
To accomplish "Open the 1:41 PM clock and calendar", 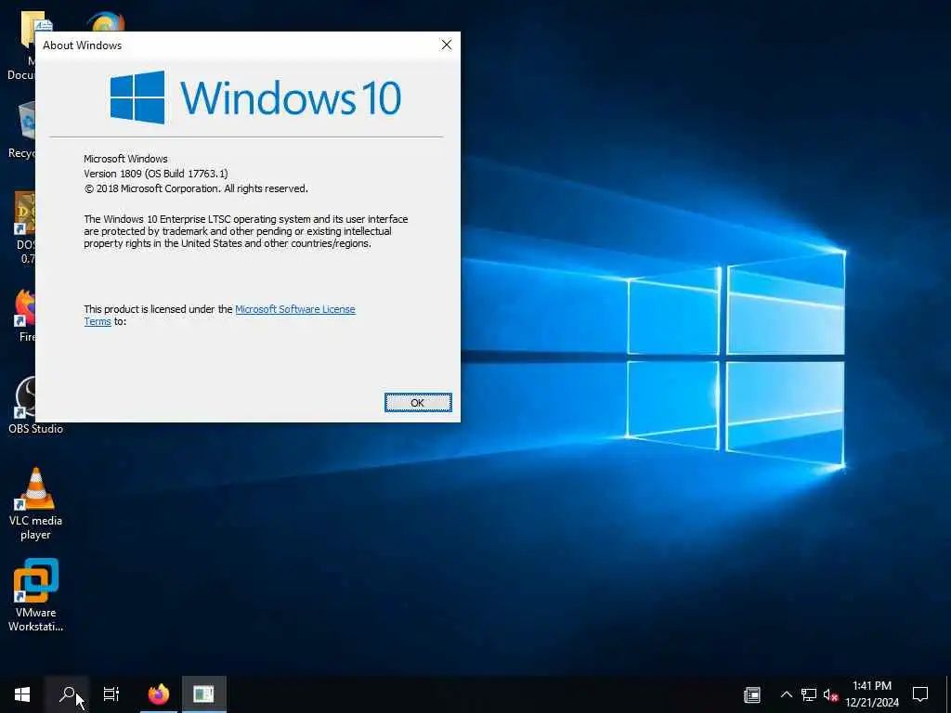I will [871, 694].
